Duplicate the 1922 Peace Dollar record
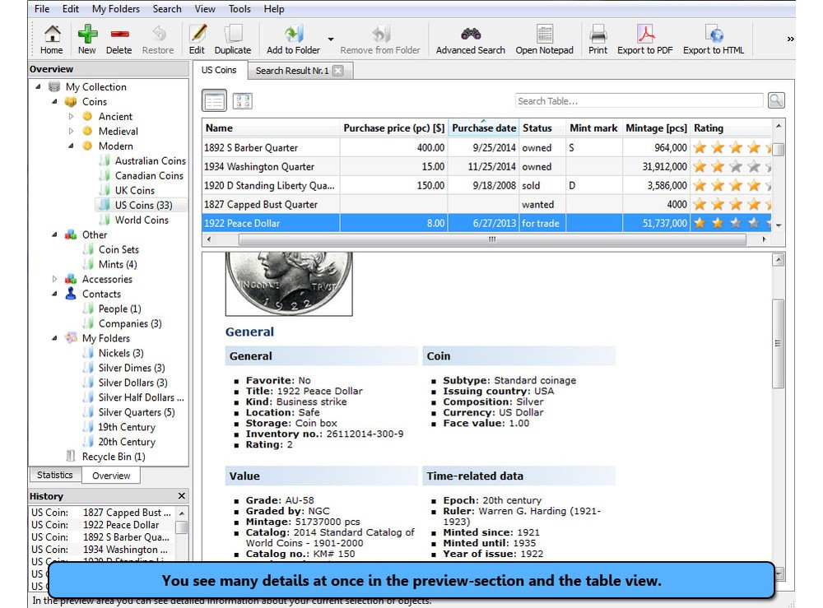The height and width of the screenshot is (608, 823). [233, 39]
